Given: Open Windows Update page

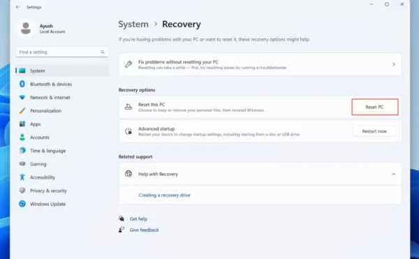Looking at the screenshot, I should pos(62,204).
